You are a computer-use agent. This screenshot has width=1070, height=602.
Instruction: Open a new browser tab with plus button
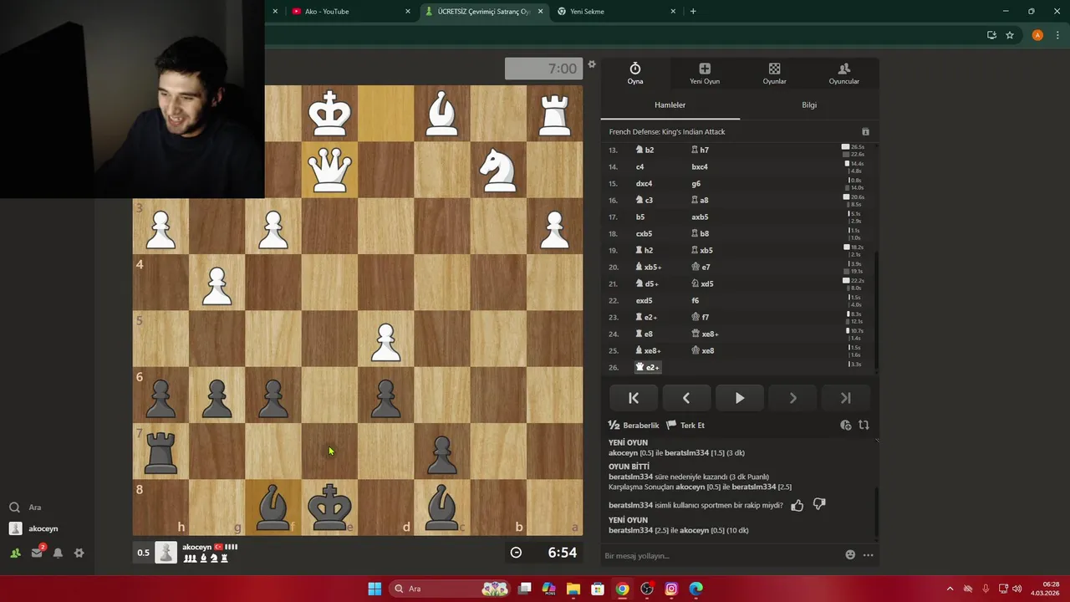pyautogui.click(x=693, y=12)
